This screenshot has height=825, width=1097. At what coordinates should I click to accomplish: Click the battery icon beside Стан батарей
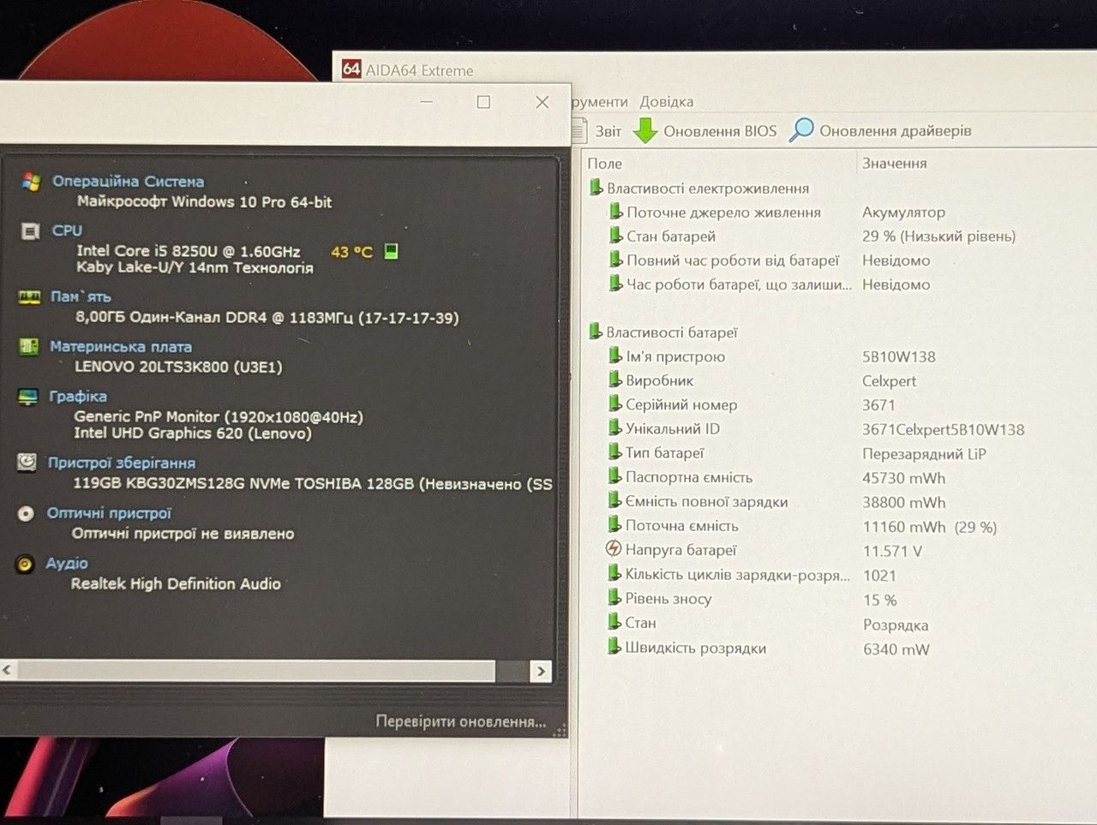615,236
